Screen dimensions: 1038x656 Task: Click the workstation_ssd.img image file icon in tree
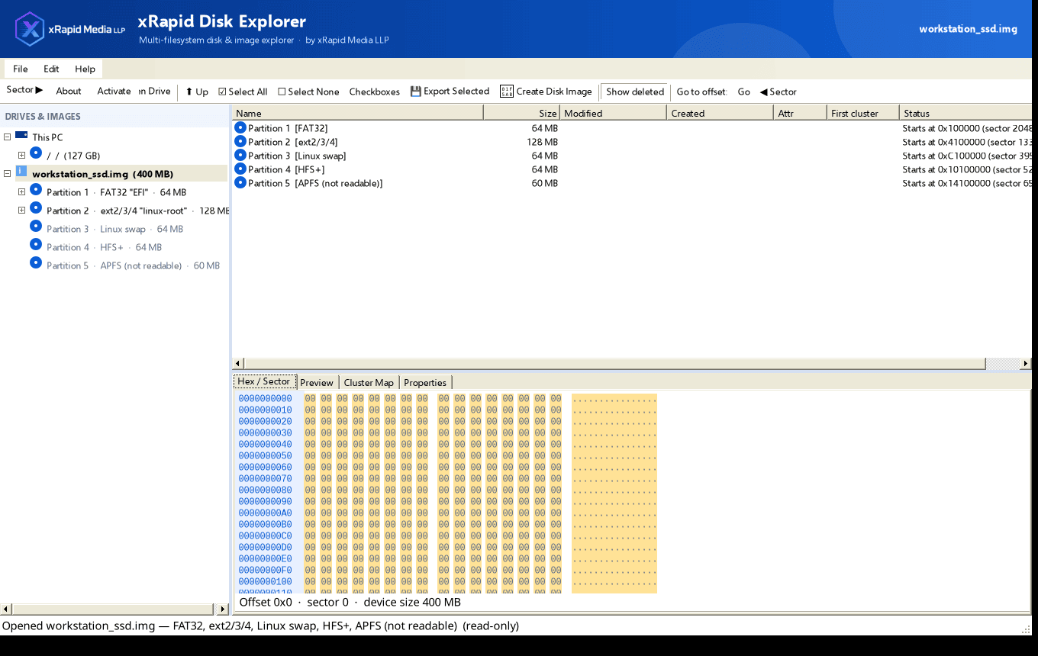coord(21,172)
